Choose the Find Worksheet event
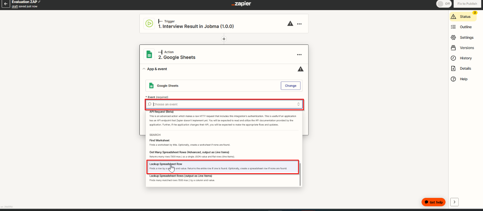This screenshot has height=211, width=483. [224, 142]
